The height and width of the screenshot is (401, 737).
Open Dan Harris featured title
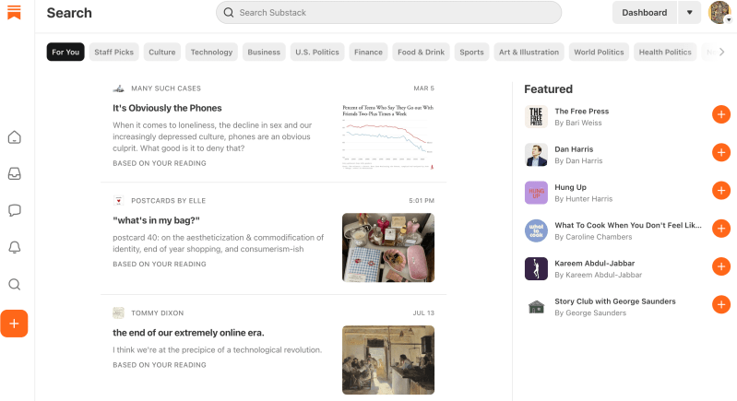coord(574,149)
